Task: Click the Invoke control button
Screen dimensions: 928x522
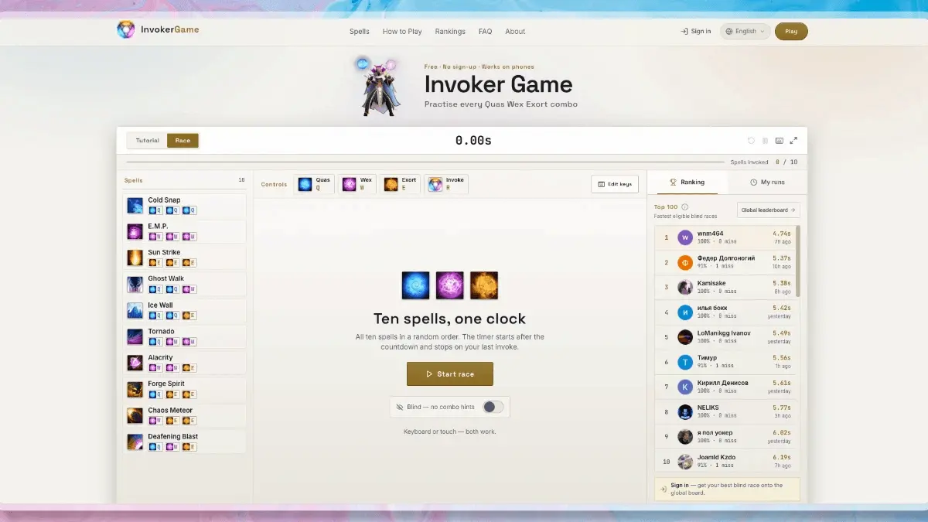Action: (x=446, y=184)
